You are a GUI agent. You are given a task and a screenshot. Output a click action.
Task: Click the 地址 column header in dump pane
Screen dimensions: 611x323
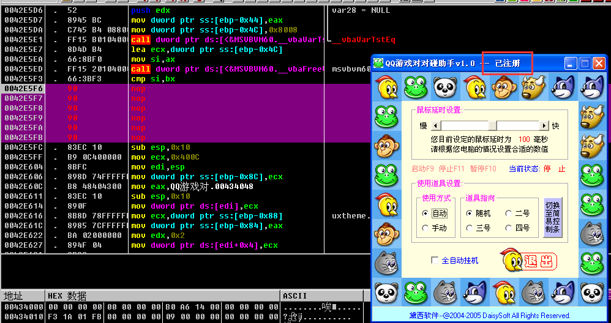(x=23, y=295)
